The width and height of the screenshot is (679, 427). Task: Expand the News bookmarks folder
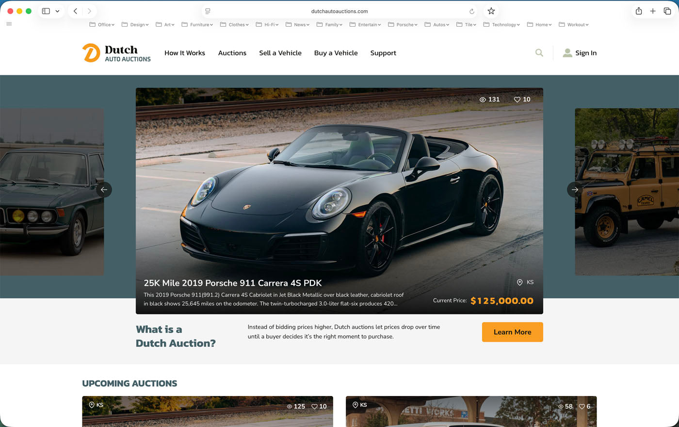coord(297,25)
